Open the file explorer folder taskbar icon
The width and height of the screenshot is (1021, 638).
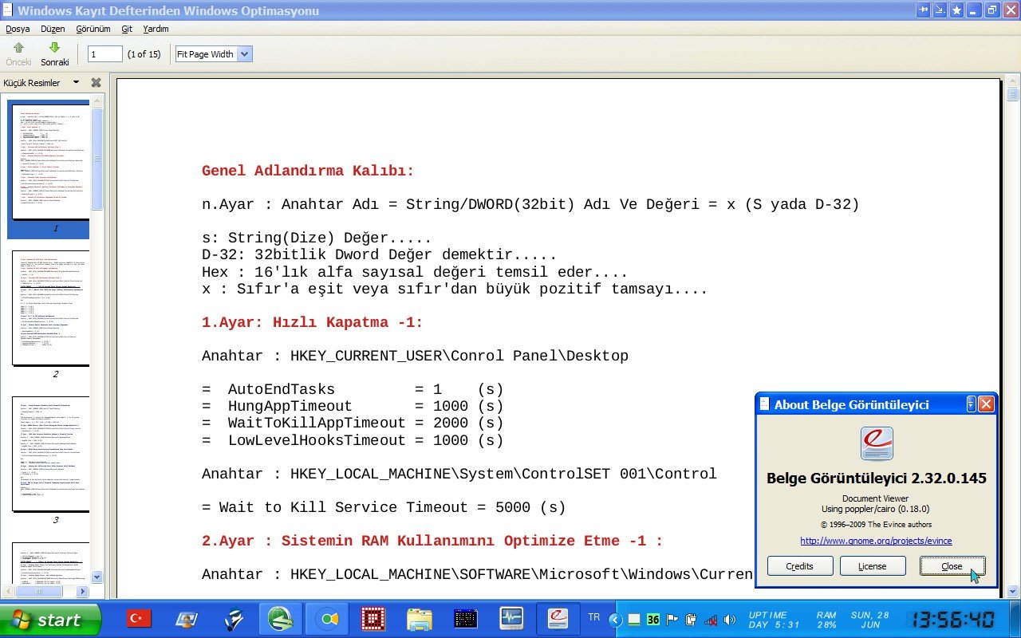(x=420, y=619)
